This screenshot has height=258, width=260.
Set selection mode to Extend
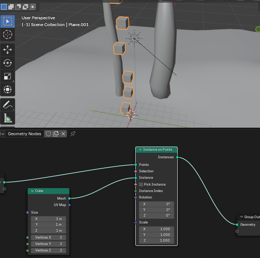click(x=11, y=7)
